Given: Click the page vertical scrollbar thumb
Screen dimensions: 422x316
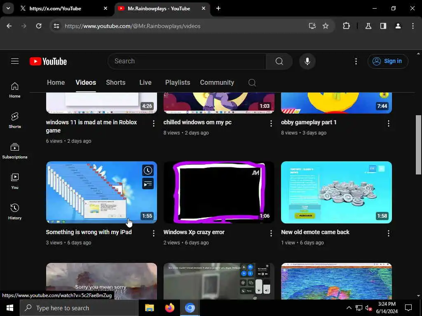Looking at the screenshot, I should 418,145.
